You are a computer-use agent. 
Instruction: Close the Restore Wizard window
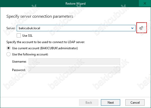(145, 3)
